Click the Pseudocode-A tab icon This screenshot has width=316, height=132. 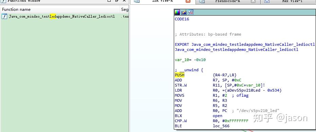(202, 1)
